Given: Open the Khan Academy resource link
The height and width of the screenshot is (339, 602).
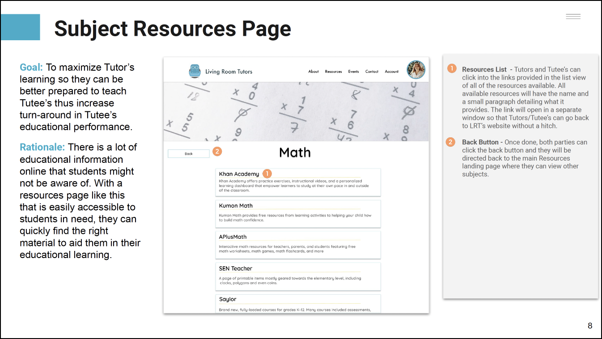Looking at the screenshot, I should (239, 174).
